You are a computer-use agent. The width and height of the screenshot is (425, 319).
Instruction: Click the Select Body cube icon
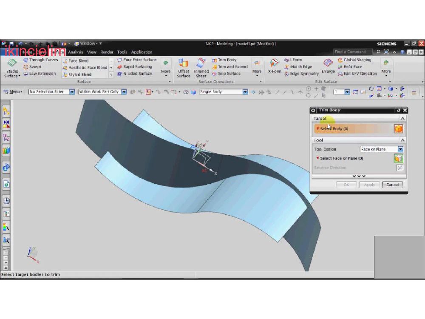(x=399, y=128)
